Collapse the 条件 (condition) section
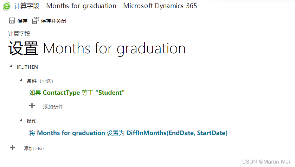The image size is (295, 167). (x=21, y=80)
